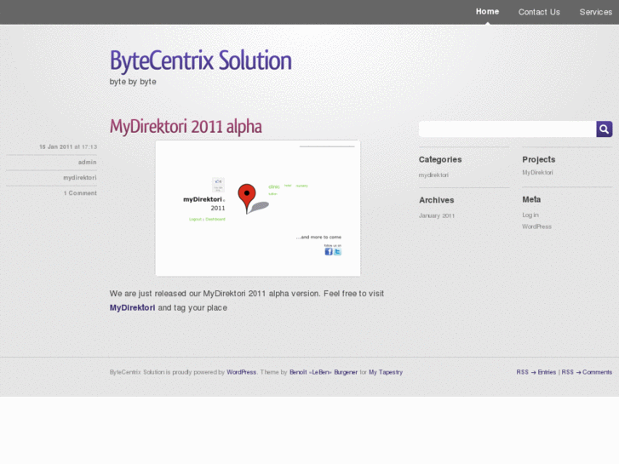Viewport: 619px width, 464px height.
Task: Click the Categories heading
Action: pos(440,159)
